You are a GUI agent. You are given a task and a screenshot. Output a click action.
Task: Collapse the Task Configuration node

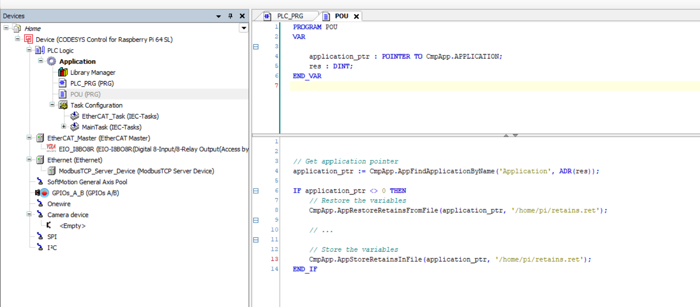point(52,105)
